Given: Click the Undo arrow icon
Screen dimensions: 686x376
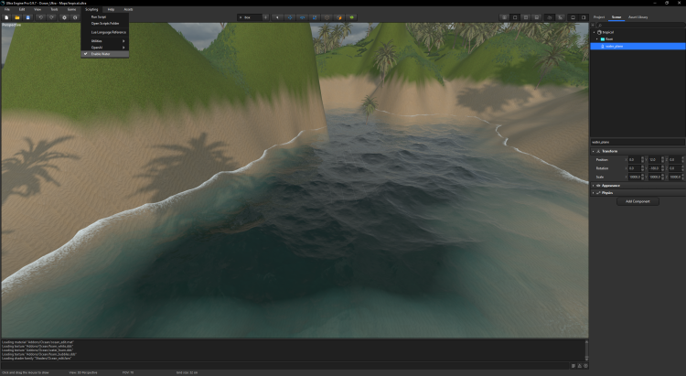Looking at the screenshot, I should point(41,17).
